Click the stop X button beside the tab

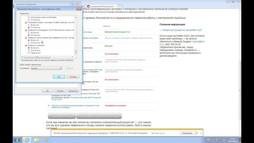(84, 6)
